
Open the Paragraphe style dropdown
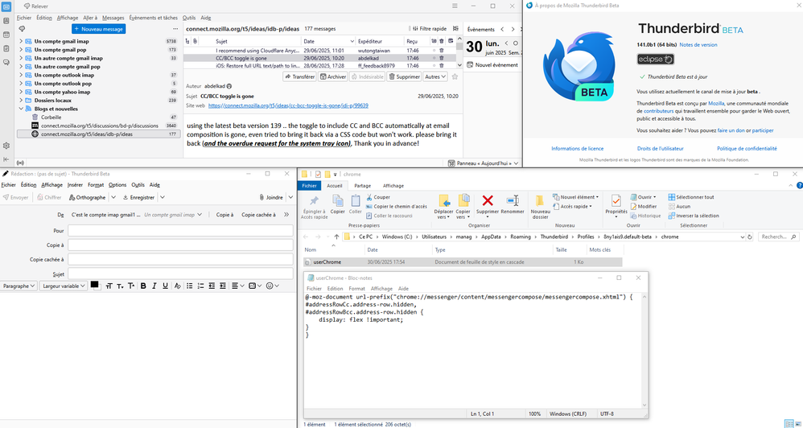(x=19, y=286)
